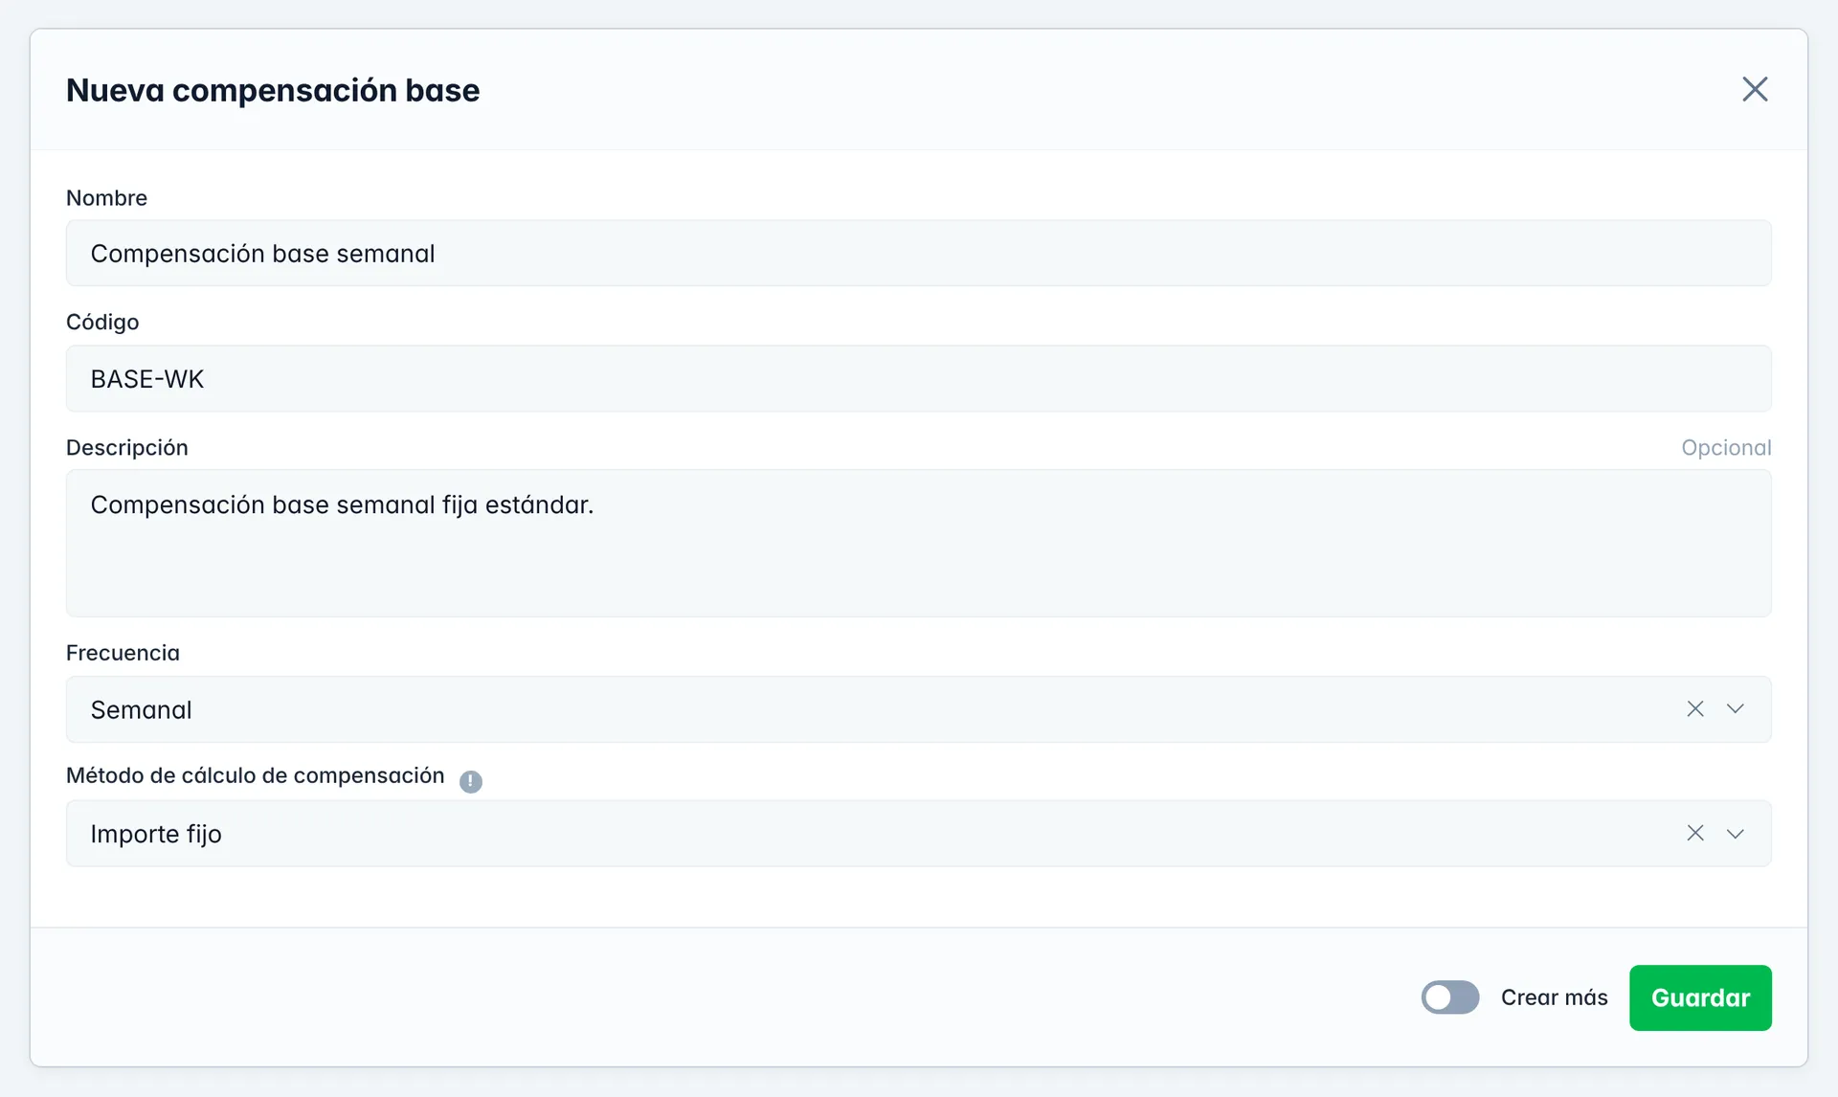The height and width of the screenshot is (1097, 1838).
Task: Click the Frecuencia field label
Action: click(x=123, y=653)
